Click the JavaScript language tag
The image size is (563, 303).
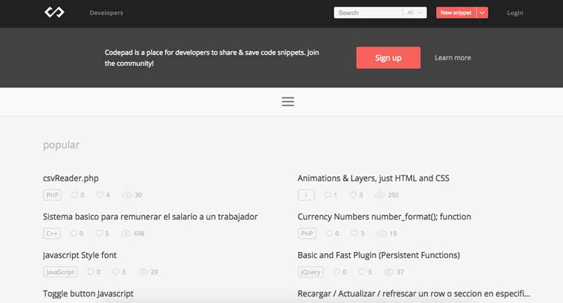(x=60, y=271)
